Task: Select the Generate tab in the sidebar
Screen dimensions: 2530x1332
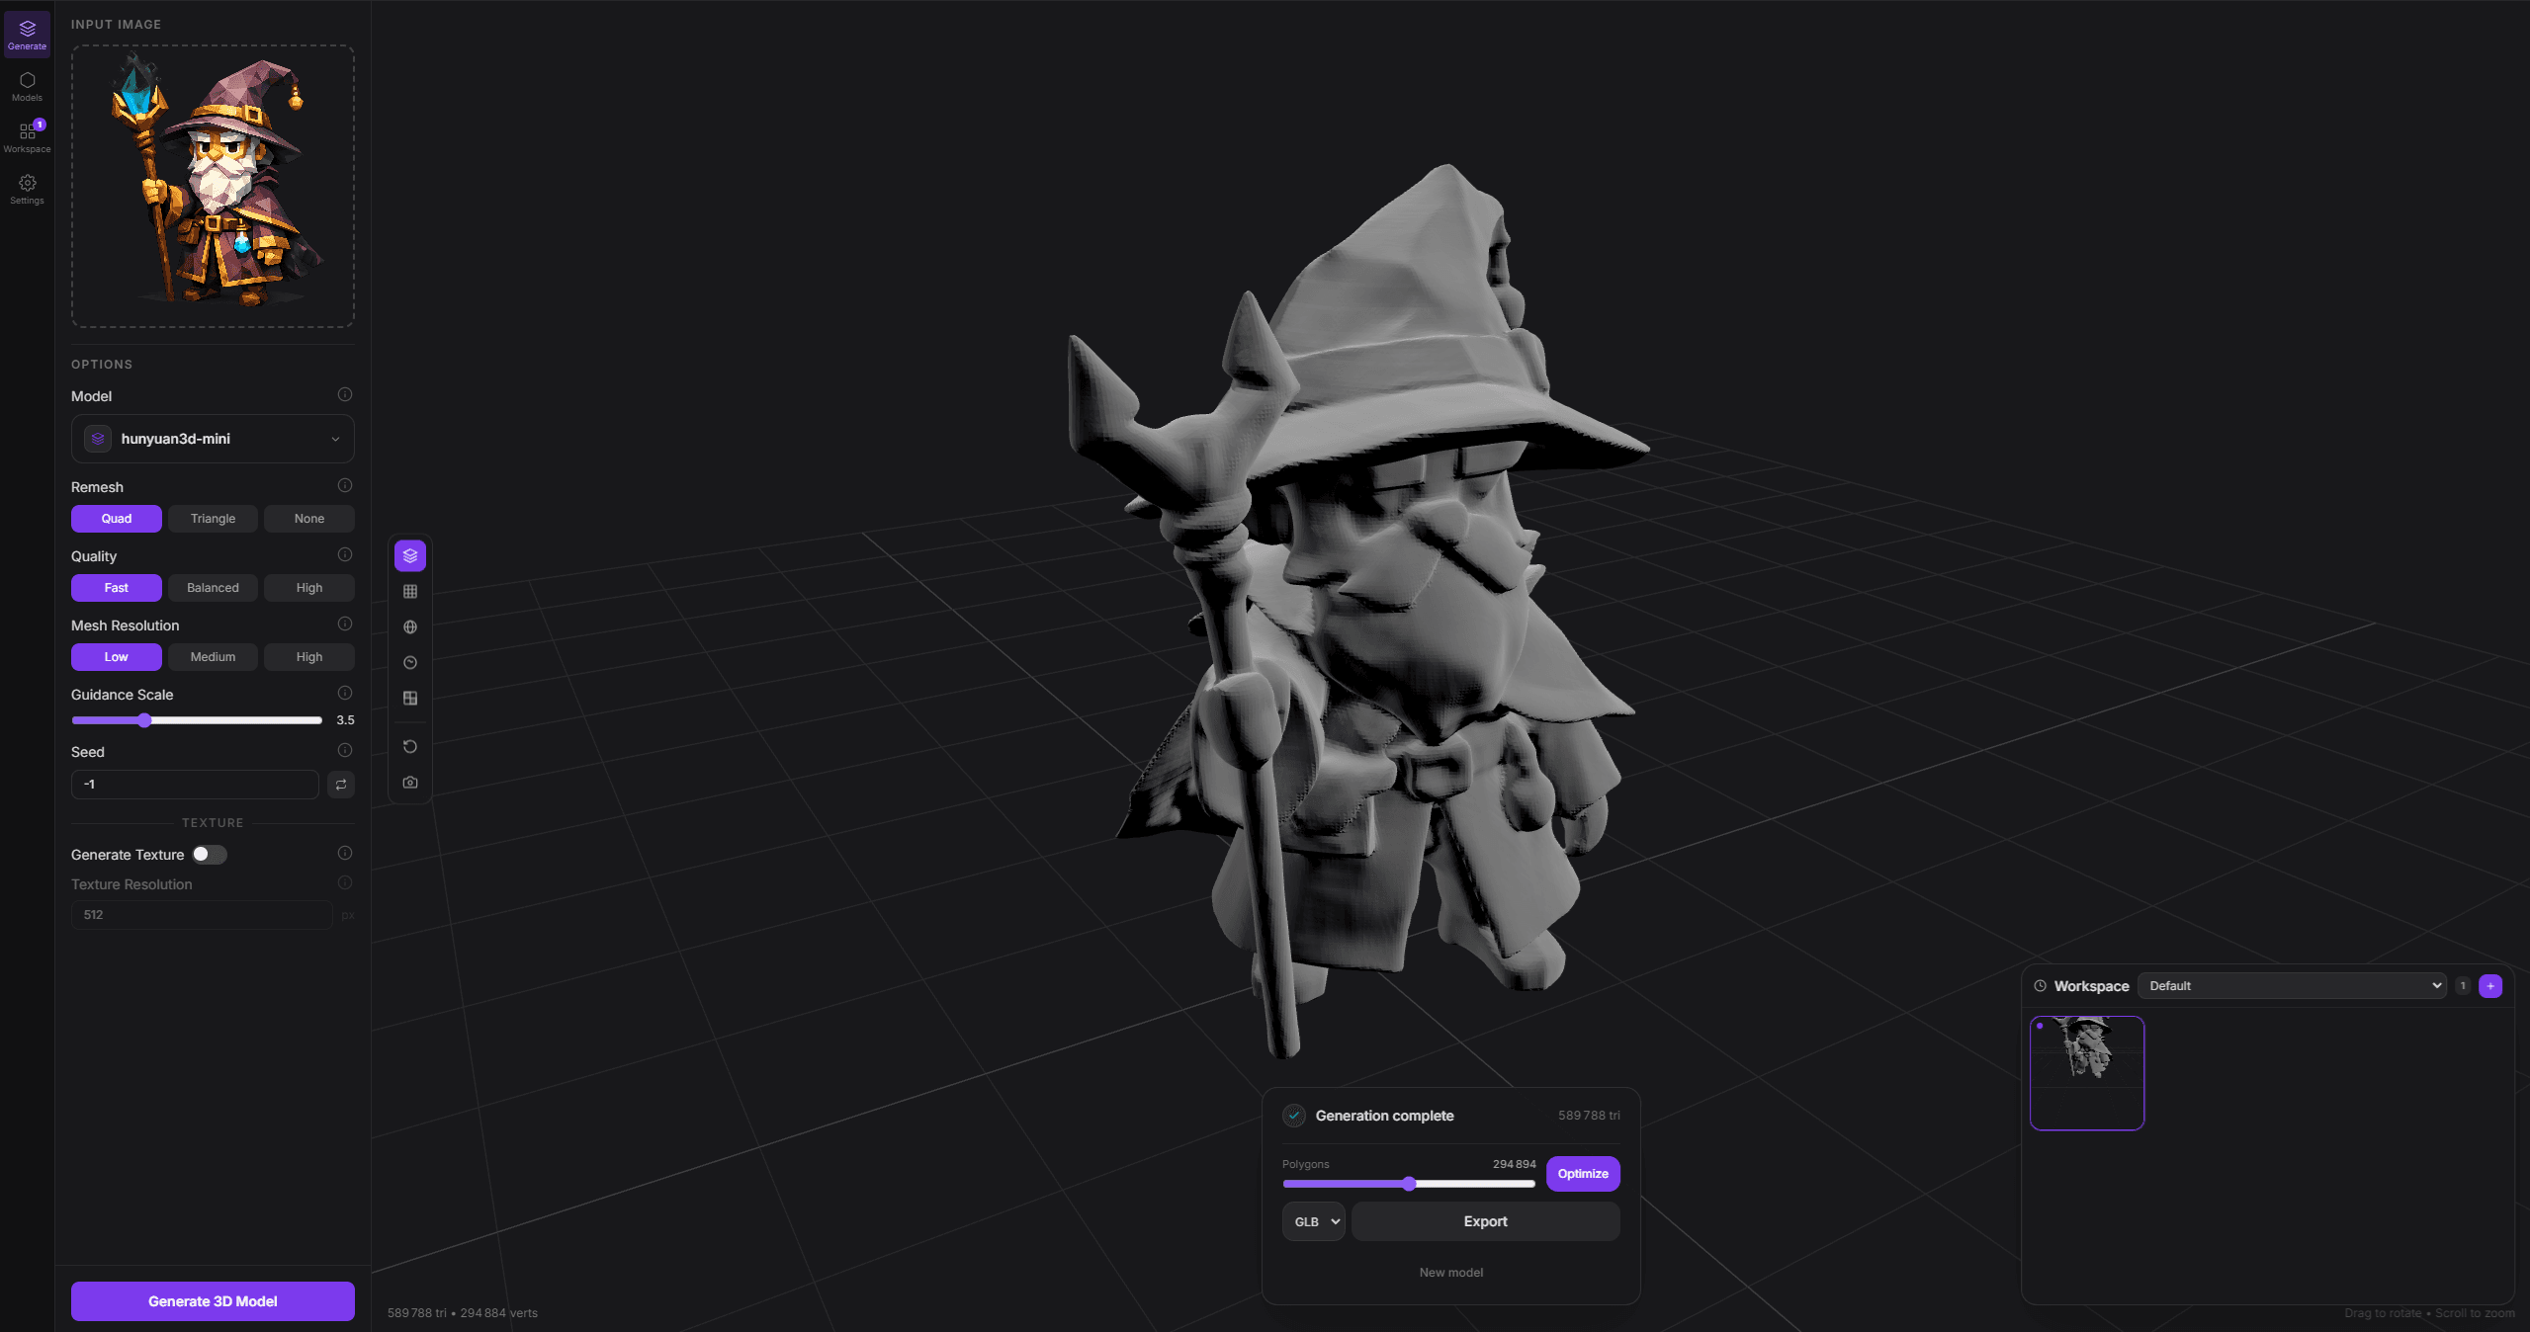Action: click(27, 33)
